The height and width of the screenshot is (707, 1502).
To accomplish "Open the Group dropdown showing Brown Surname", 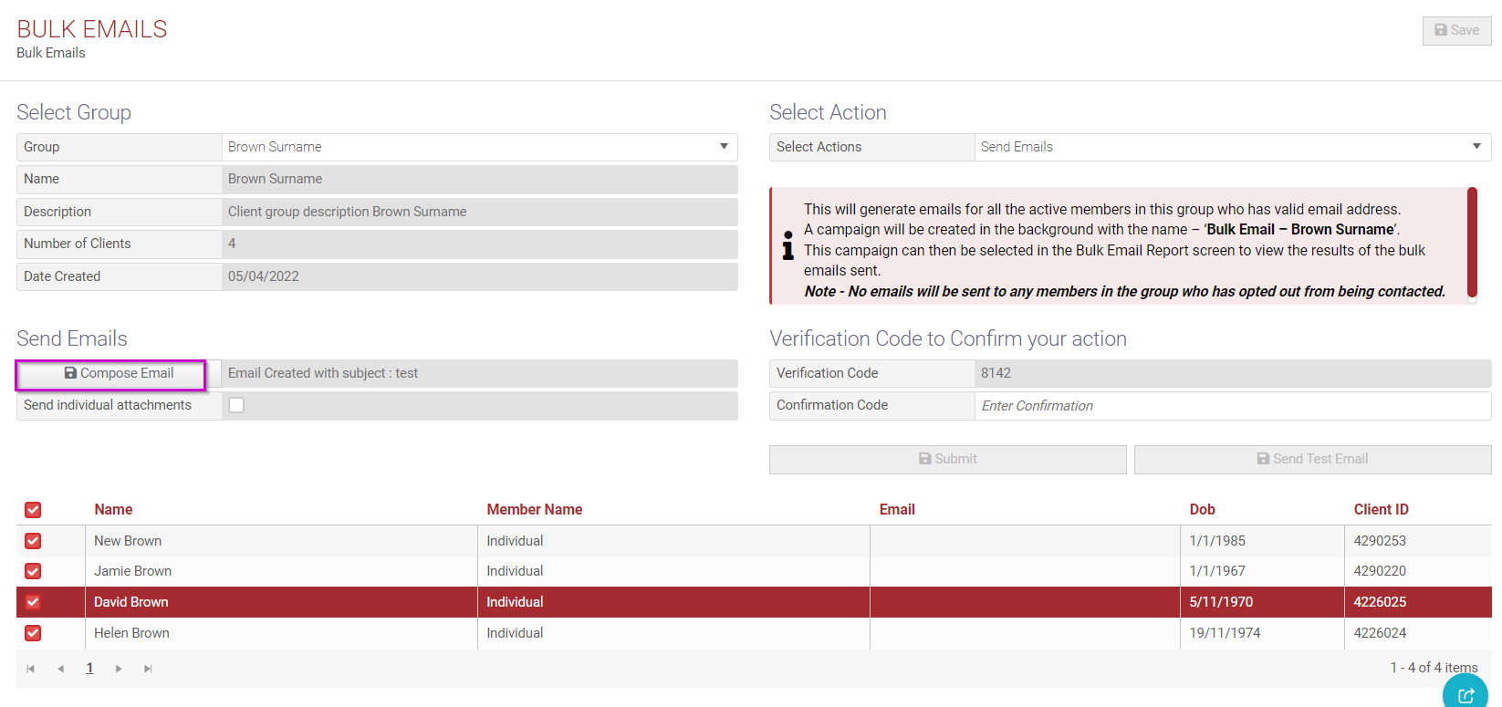I will [479, 147].
